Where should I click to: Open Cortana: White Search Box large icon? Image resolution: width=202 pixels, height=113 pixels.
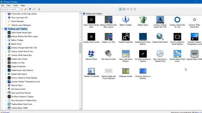coord(194,20)
